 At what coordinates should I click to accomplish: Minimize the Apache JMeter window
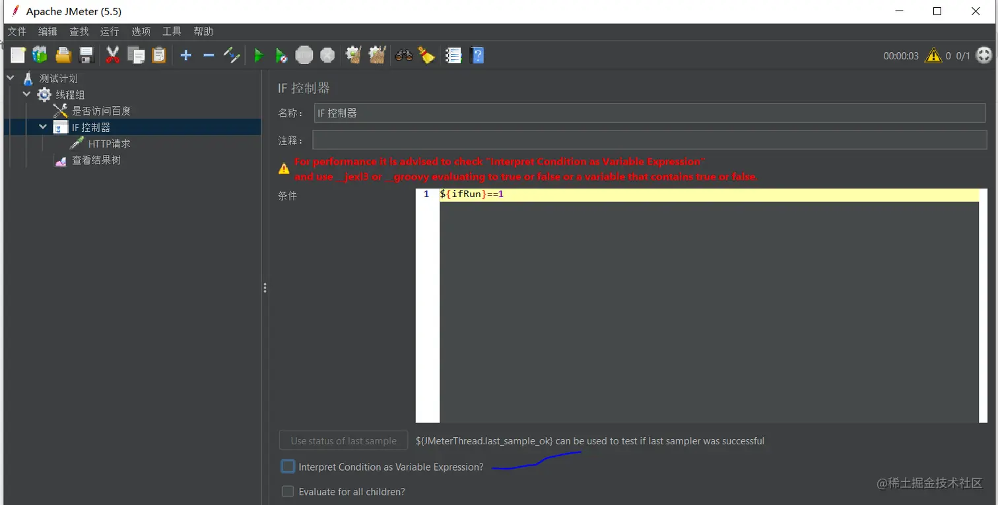[900, 11]
